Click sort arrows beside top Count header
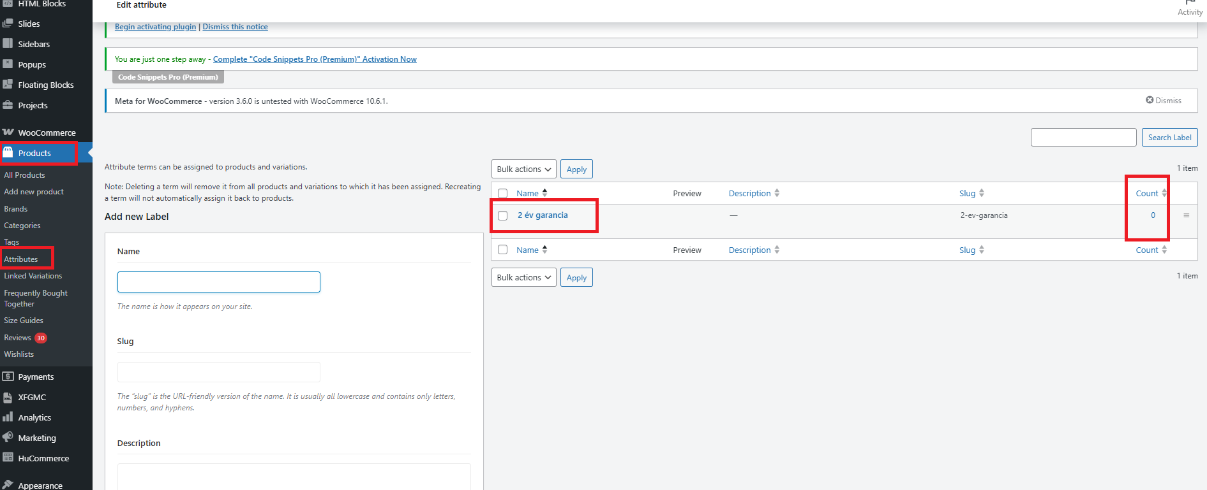The height and width of the screenshot is (490, 1207). click(x=1164, y=193)
